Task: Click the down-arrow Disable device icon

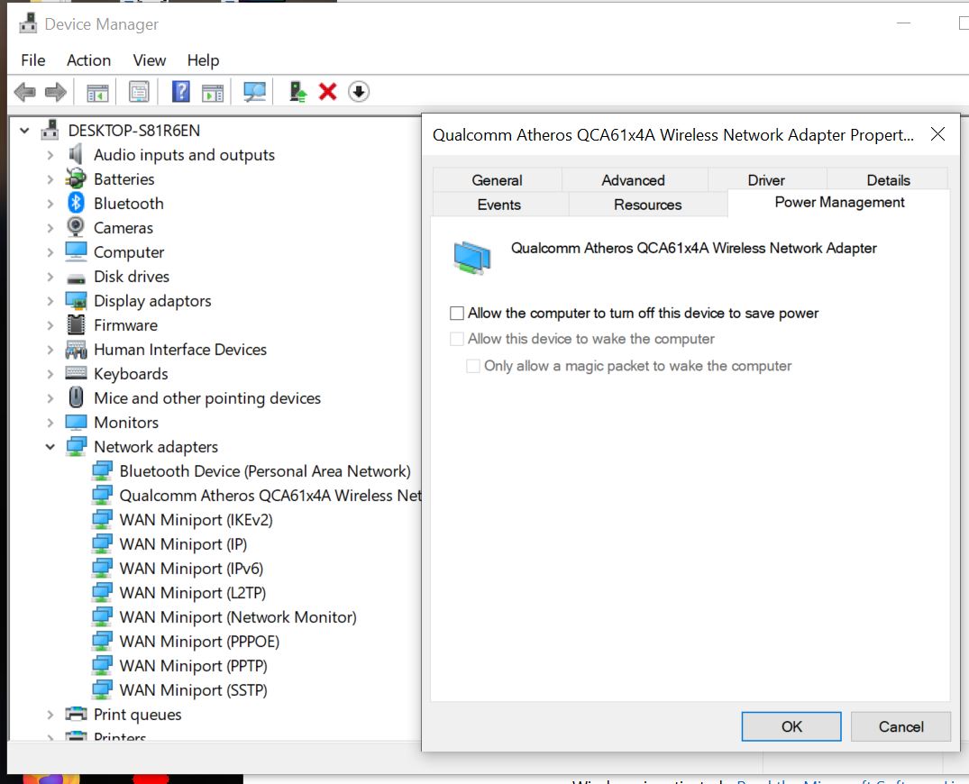Action: point(359,92)
